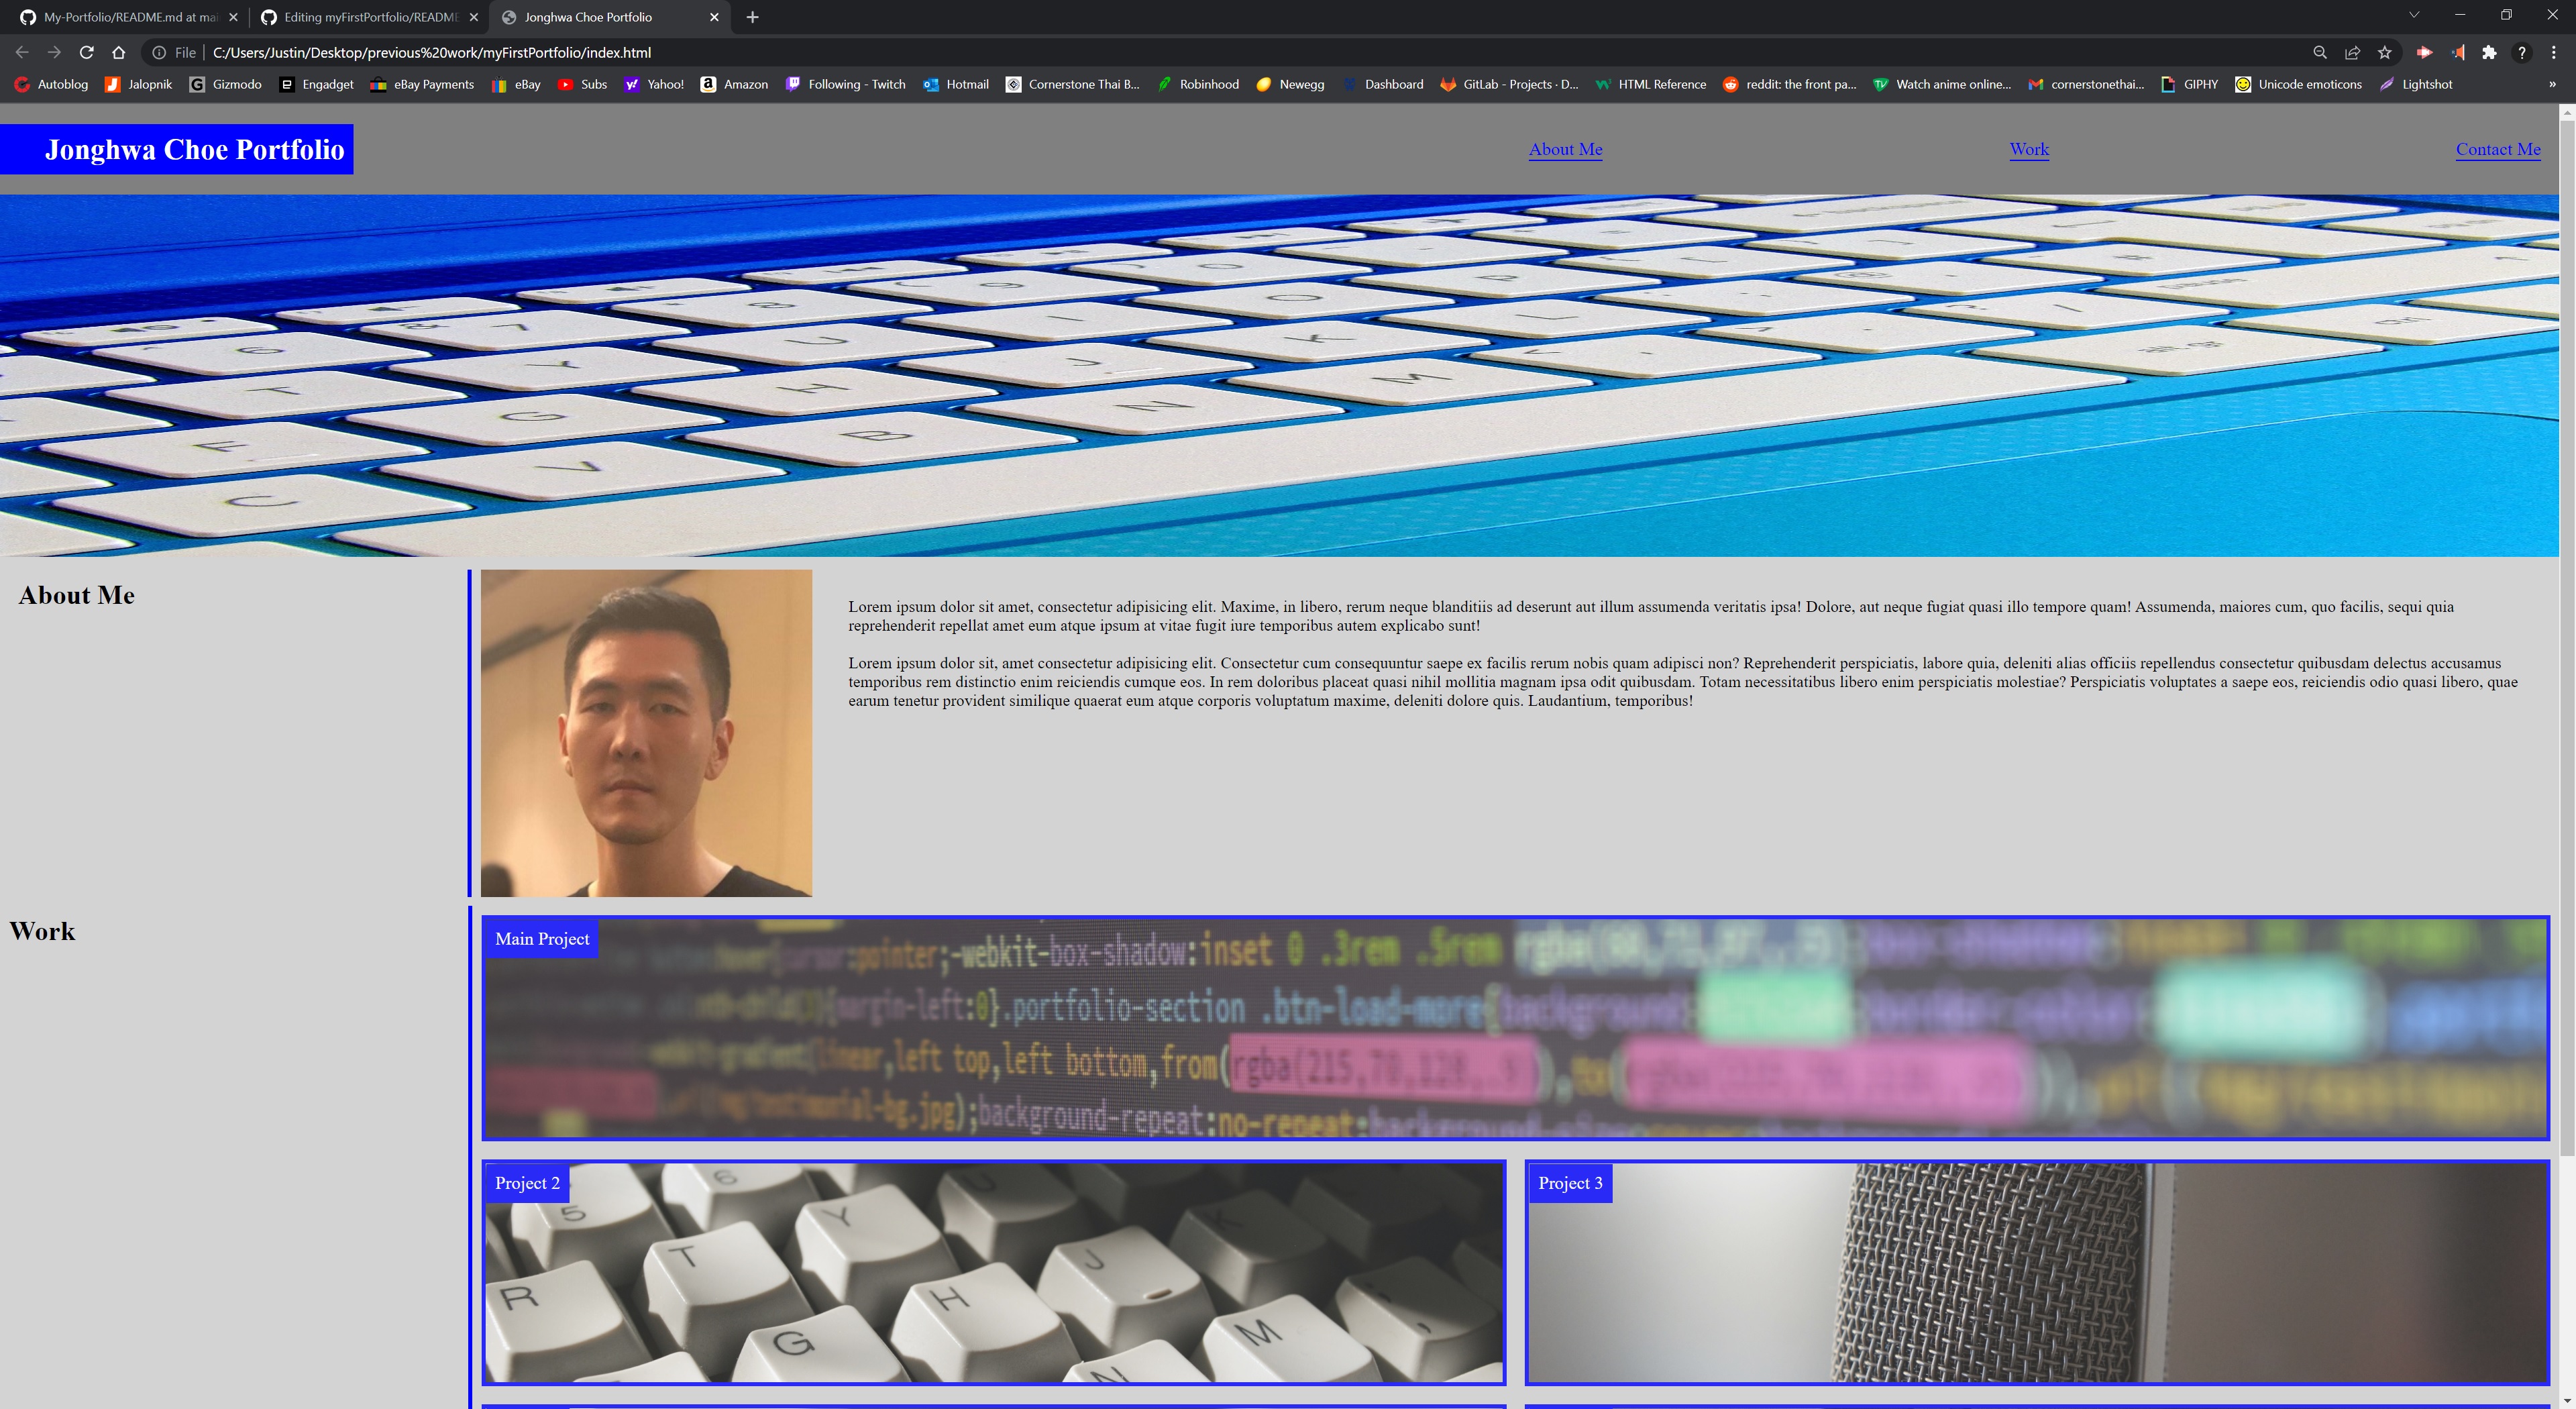This screenshot has height=1409, width=2576.
Task: Open the cornerstonethai Gmail bookmark
Action: 2086,84
